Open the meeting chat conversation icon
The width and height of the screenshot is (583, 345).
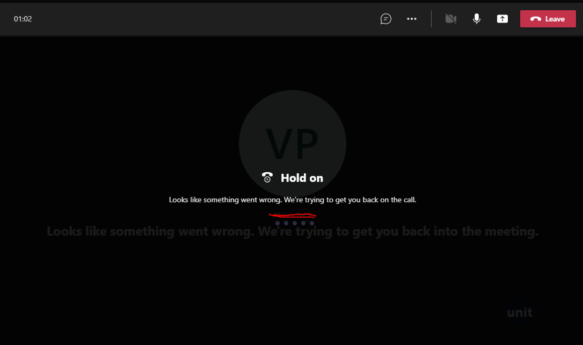[385, 19]
